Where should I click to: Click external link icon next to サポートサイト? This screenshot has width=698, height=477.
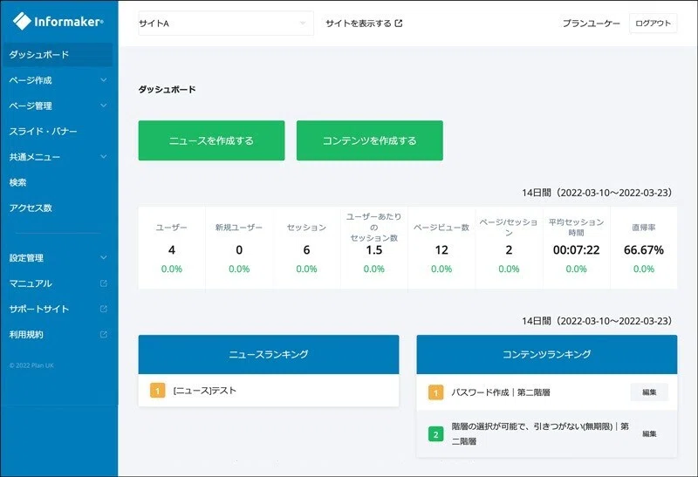[103, 309]
